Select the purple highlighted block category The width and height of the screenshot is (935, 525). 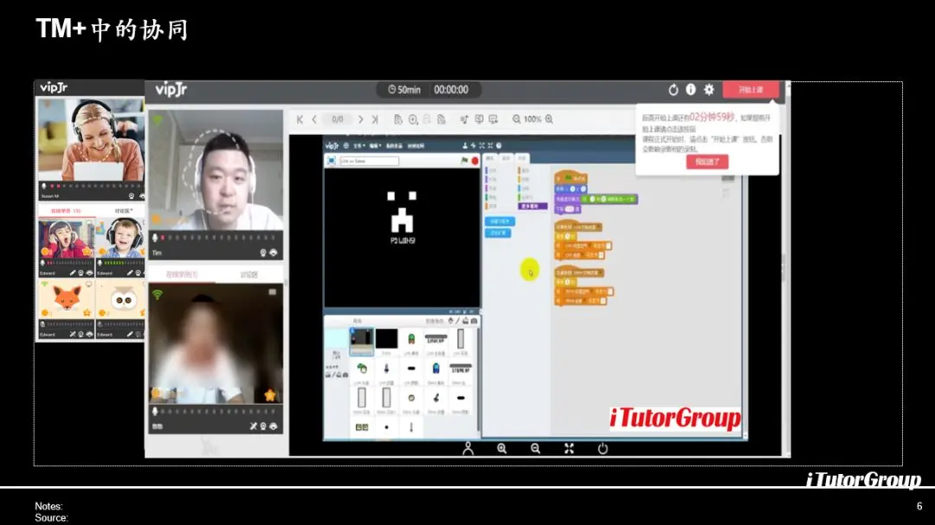(533, 206)
